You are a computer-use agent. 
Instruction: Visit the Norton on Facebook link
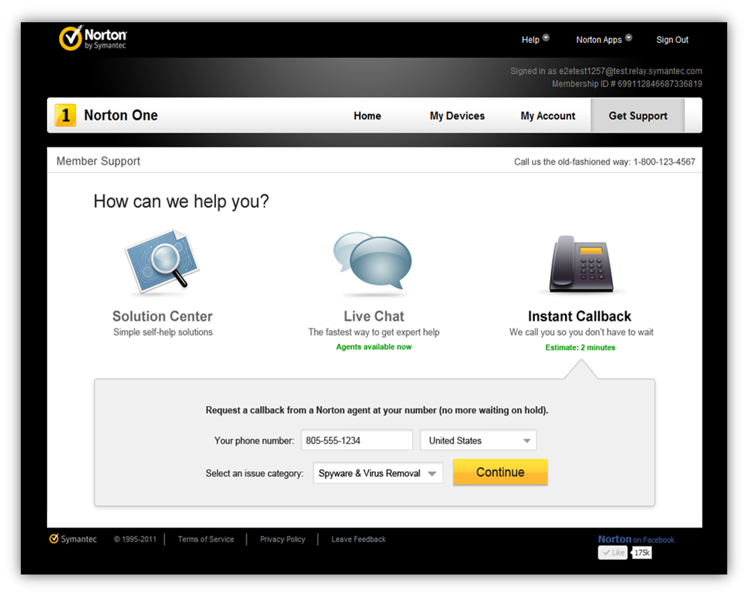tap(636, 539)
